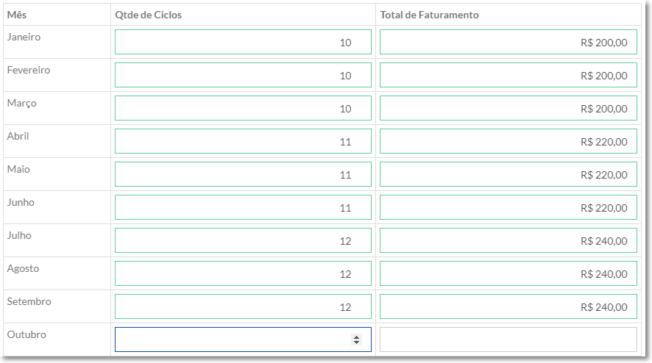Focus Julho billing field R$ 240,00
The height and width of the screenshot is (363, 652).
508,240
